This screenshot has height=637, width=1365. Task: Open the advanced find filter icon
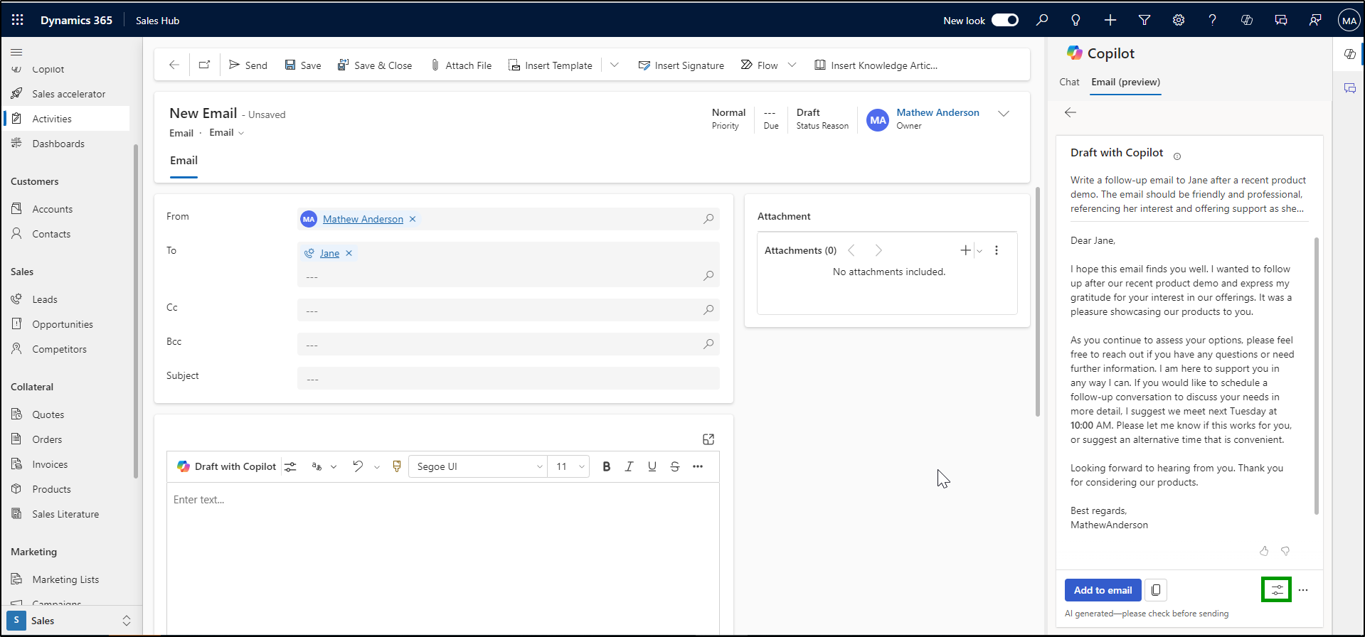click(1144, 20)
